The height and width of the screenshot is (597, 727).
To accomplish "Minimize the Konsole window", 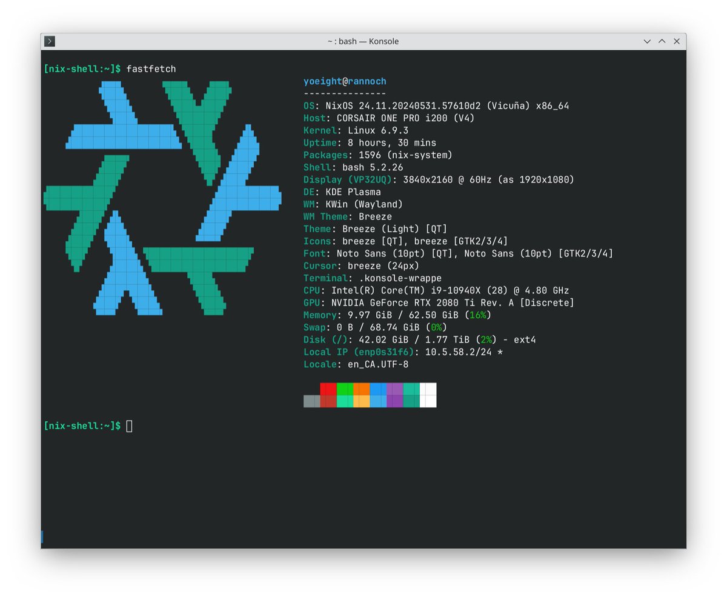I will 647,41.
